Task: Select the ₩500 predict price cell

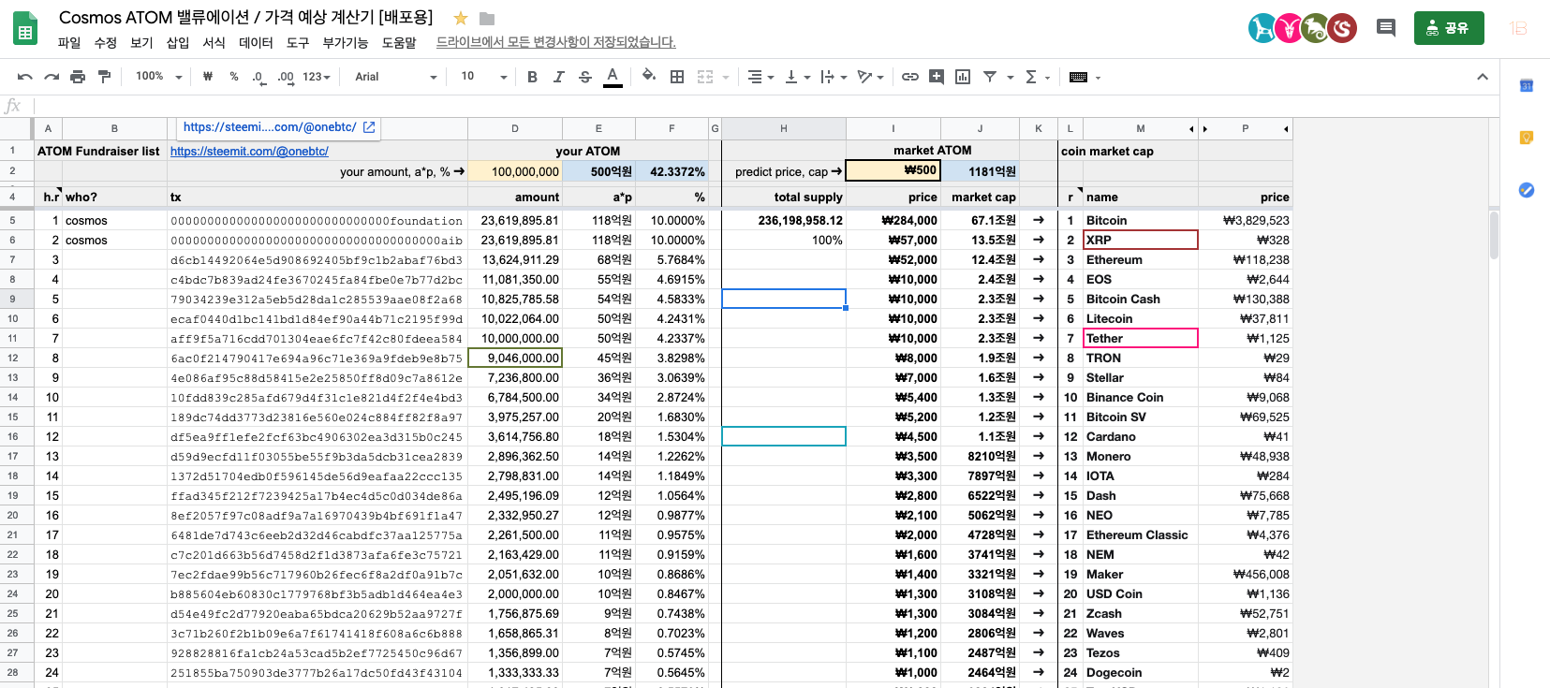Action: coord(893,170)
